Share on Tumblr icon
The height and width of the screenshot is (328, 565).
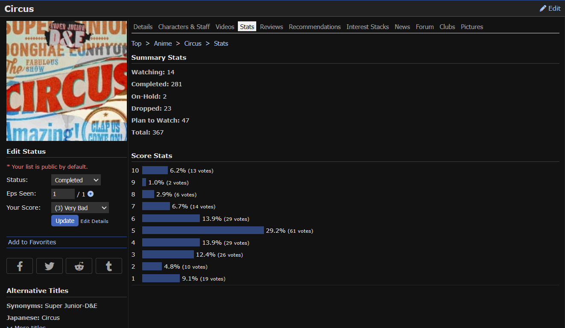coord(109,266)
